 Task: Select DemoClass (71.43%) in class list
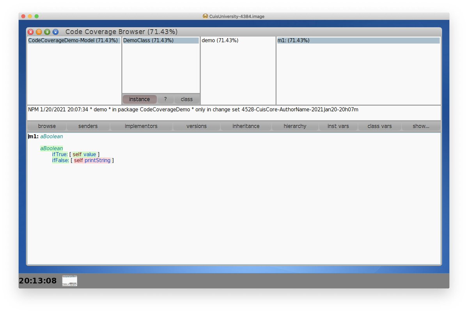coord(161,41)
